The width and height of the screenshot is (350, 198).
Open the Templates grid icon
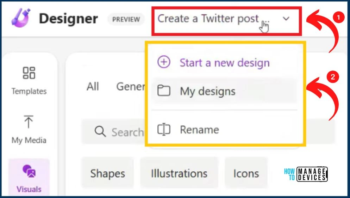(x=29, y=73)
